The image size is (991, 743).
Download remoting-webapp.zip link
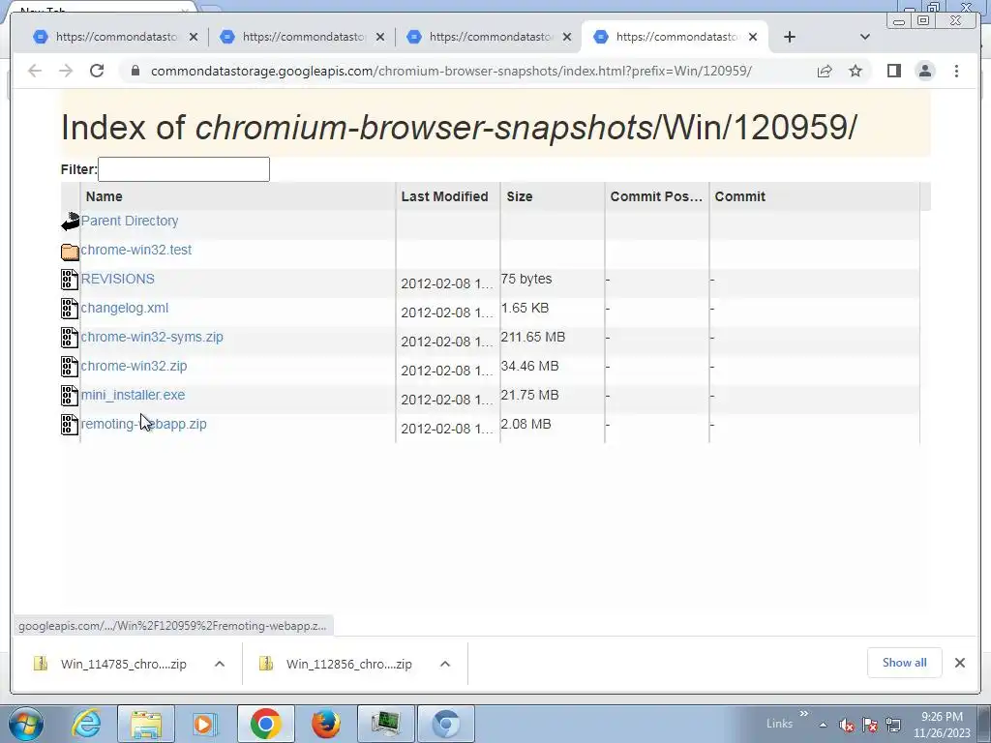pyautogui.click(x=143, y=424)
